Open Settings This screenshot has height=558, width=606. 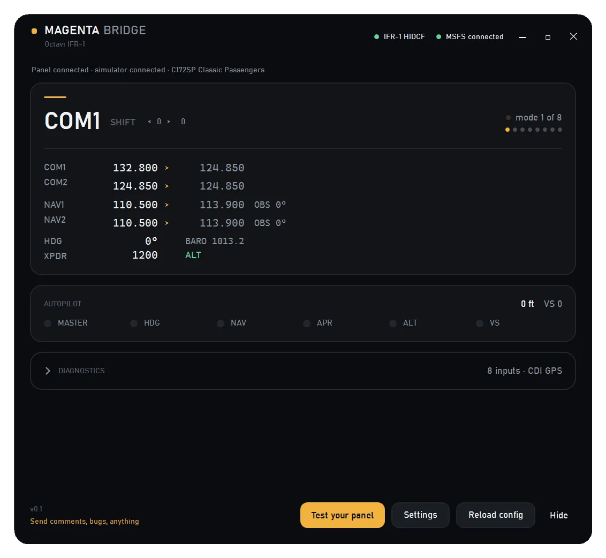420,515
